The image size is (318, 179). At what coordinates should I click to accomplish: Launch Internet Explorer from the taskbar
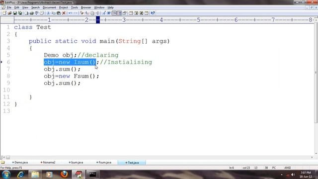pos(21,175)
